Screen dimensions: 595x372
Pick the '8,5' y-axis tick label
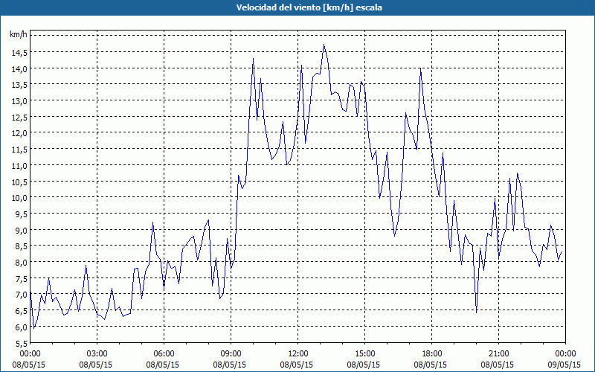[x=21, y=246]
